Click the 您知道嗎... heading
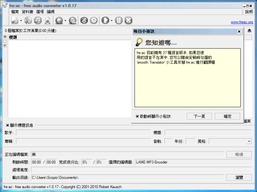This screenshot has width=257, height=192. click(161, 43)
